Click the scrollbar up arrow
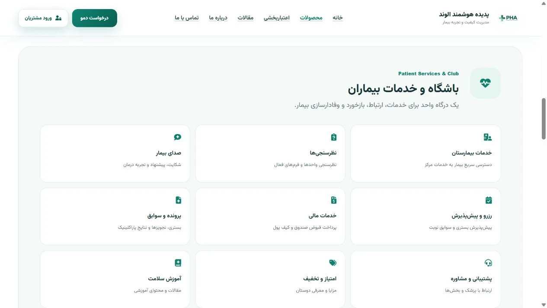Screen dimensions: 547x308 [544, 3]
